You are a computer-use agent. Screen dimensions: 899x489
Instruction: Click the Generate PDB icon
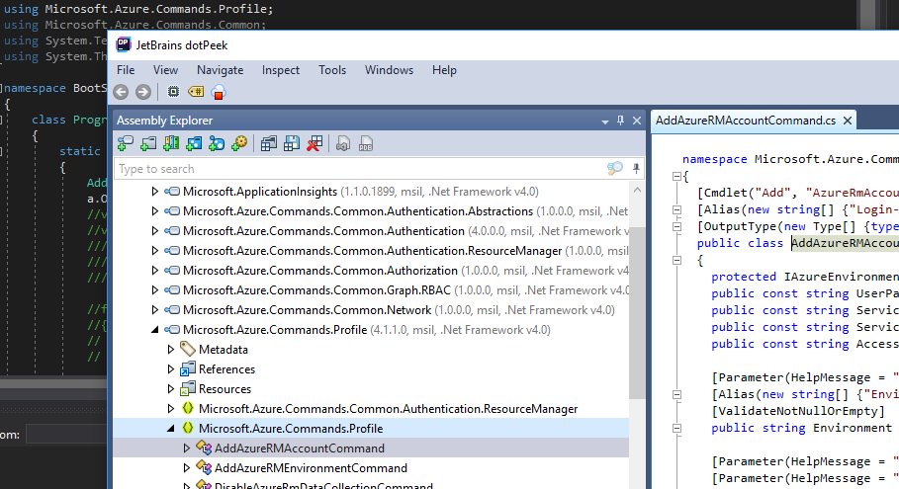point(366,143)
